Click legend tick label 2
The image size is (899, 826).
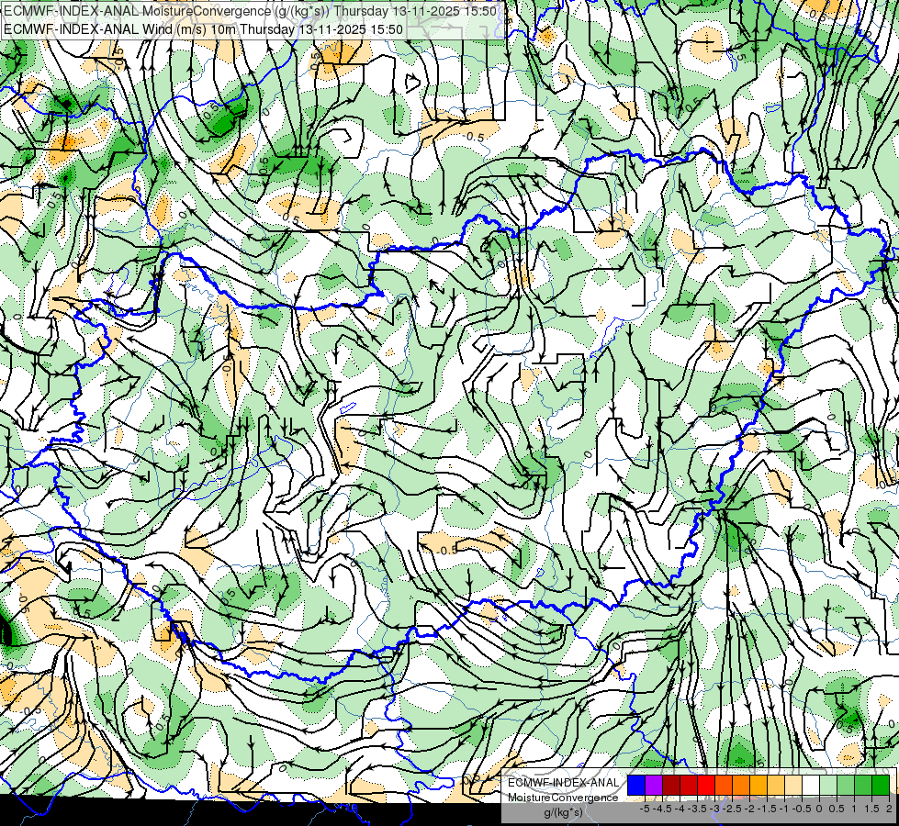point(889,809)
